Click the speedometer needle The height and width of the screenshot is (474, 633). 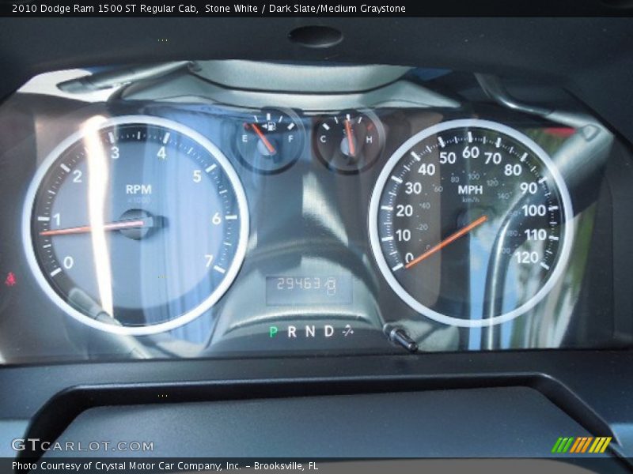(x=446, y=242)
